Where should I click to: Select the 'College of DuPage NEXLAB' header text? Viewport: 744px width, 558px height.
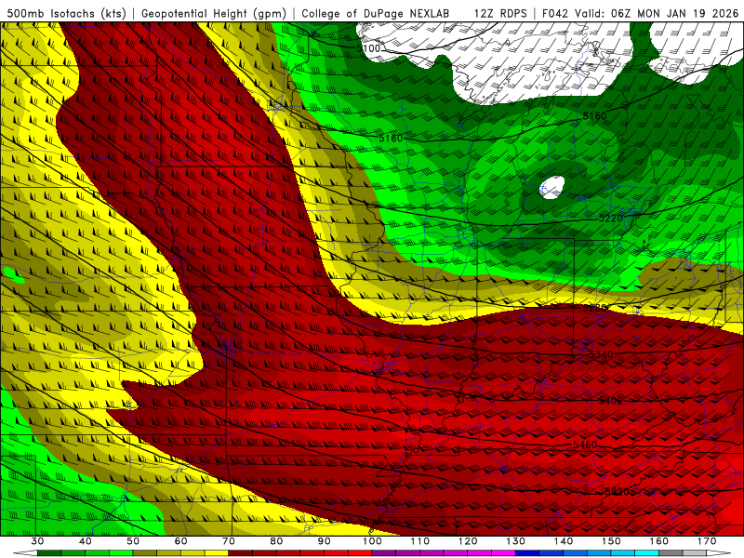[376, 14]
